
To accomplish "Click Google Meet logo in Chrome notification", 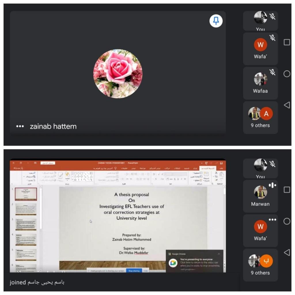I will tap(173, 263).
